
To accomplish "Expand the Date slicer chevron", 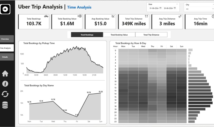I will point(177,4).
